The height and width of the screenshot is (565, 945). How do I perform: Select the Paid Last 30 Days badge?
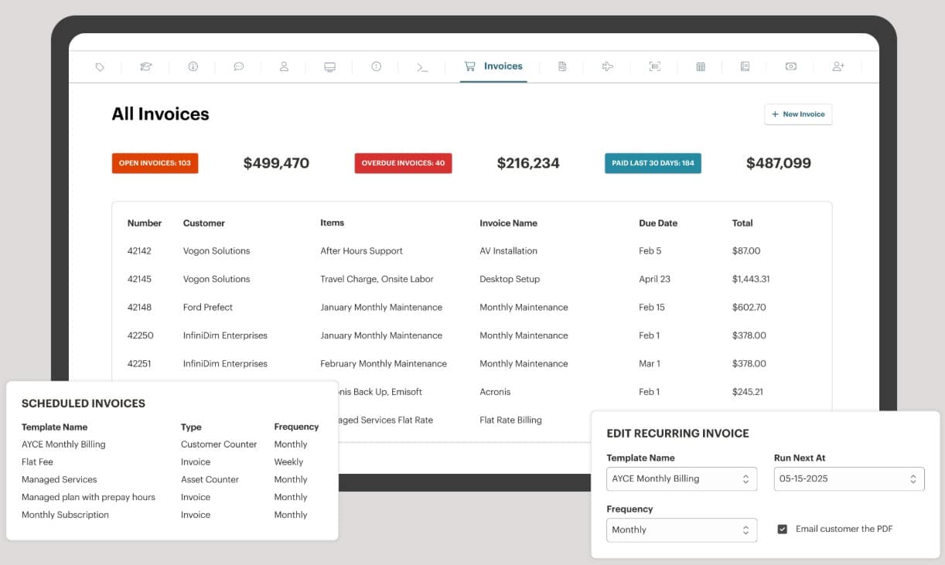coord(653,163)
